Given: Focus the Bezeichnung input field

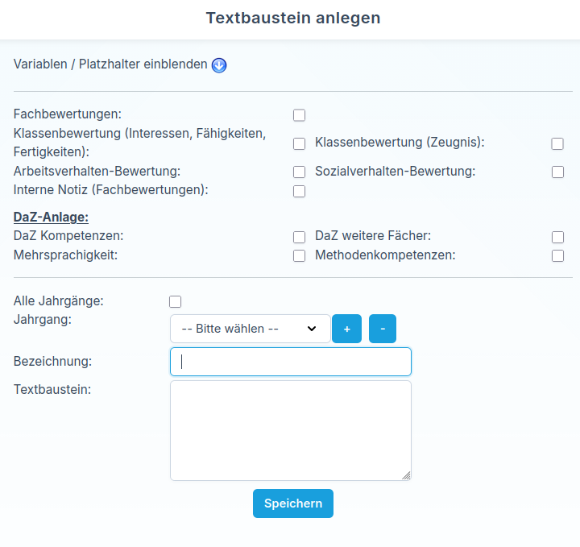Looking at the screenshot, I should [x=290, y=362].
